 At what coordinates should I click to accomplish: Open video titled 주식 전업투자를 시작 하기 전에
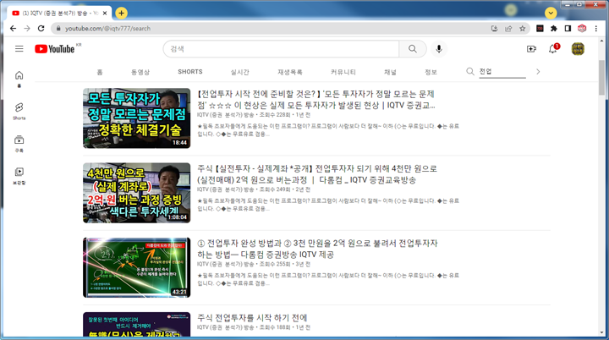tap(252, 318)
